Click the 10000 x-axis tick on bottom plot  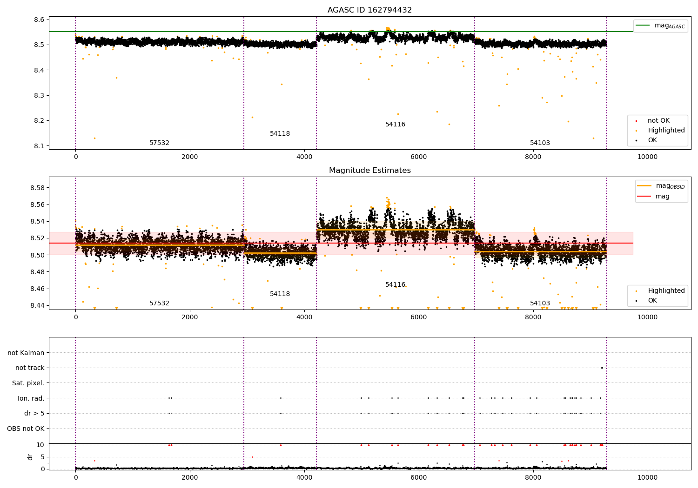point(647,477)
